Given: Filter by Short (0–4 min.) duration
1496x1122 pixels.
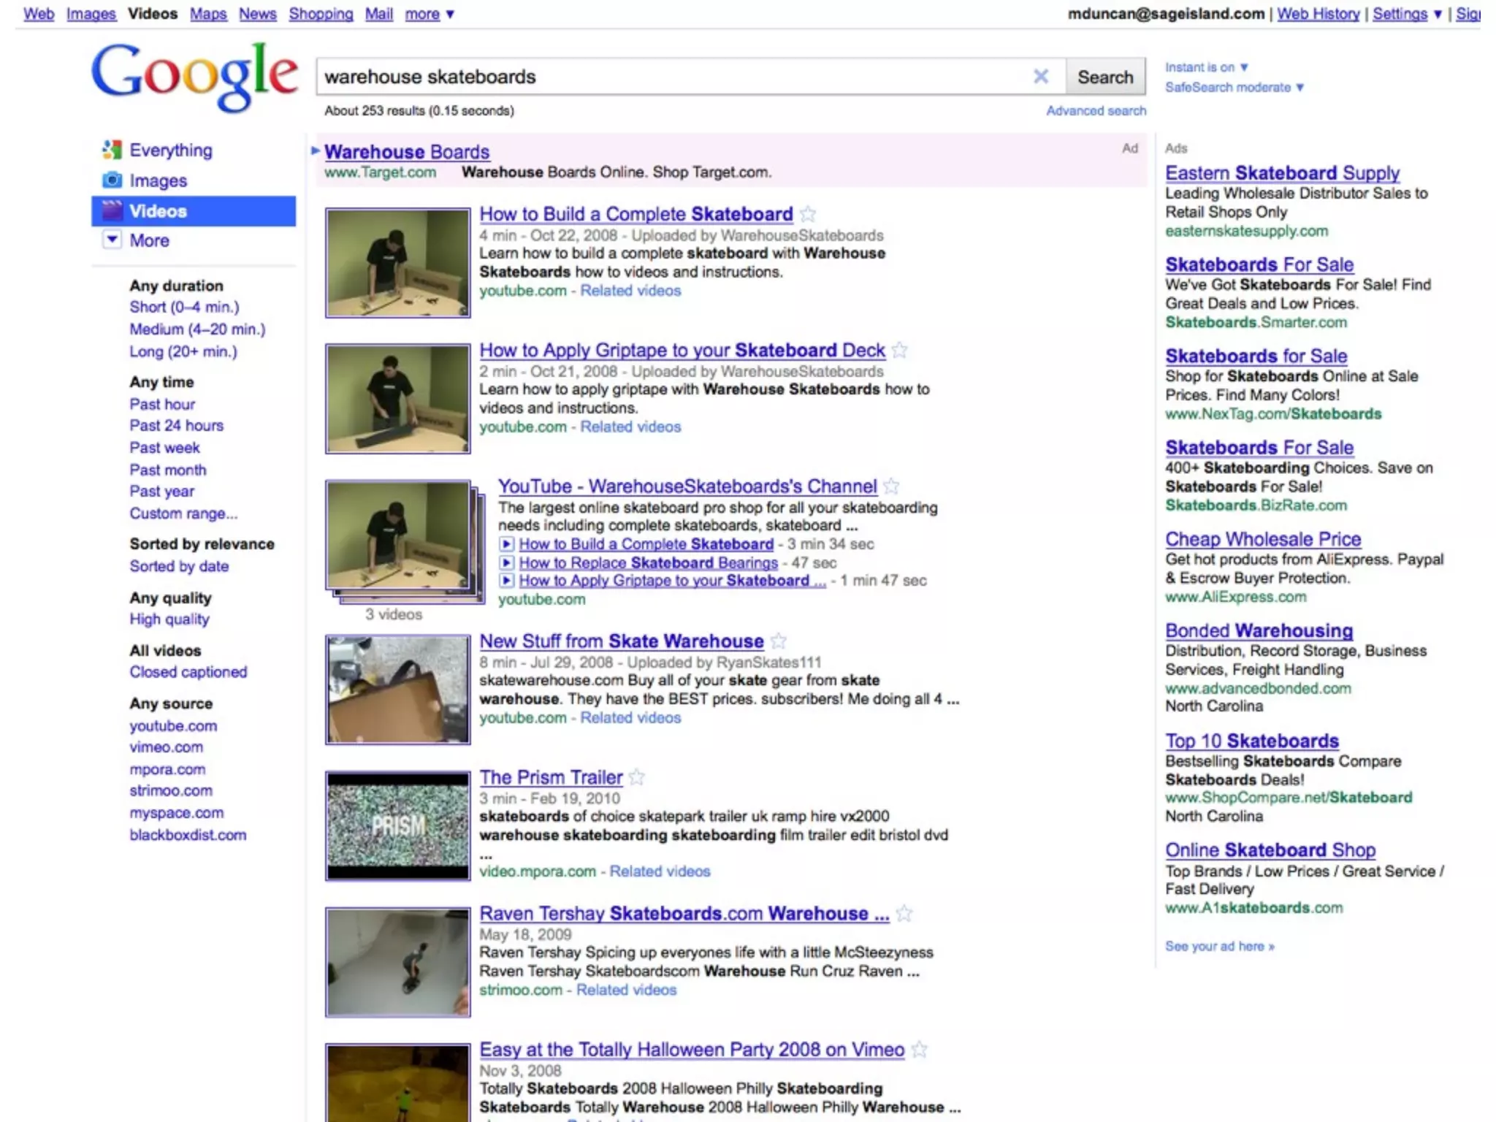Looking at the screenshot, I should [184, 307].
